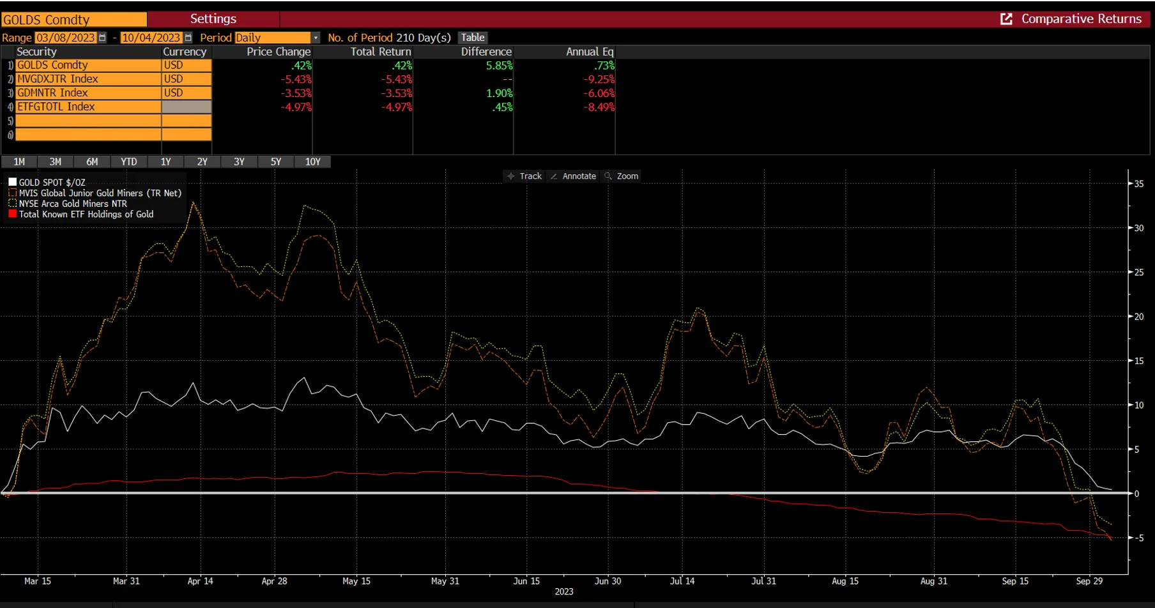Click the 35 y-axis tick label
The image size is (1155, 608).
[1139, 184]
